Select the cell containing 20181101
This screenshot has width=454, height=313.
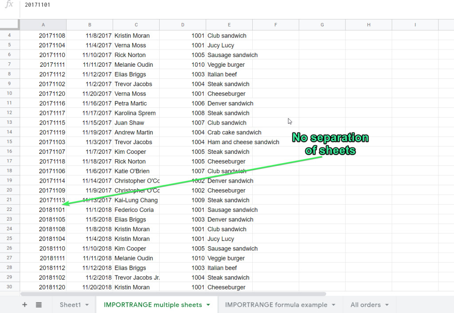(43, 209)
